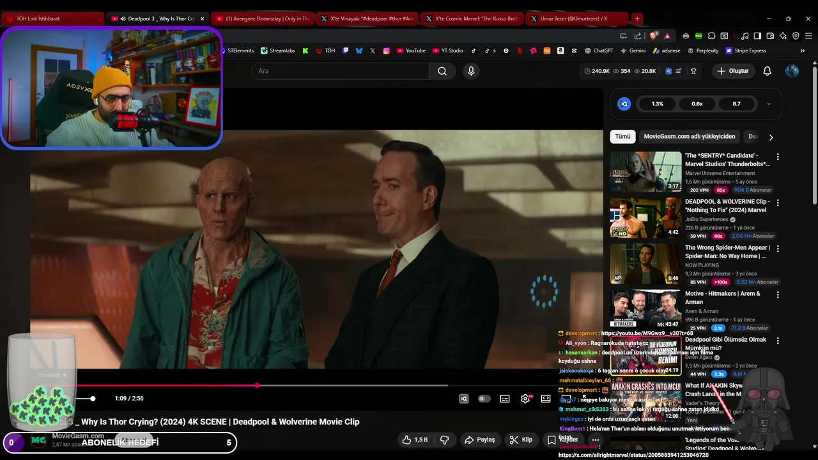Click the vidIQ icon in player controls

click(x=464, y=399)
